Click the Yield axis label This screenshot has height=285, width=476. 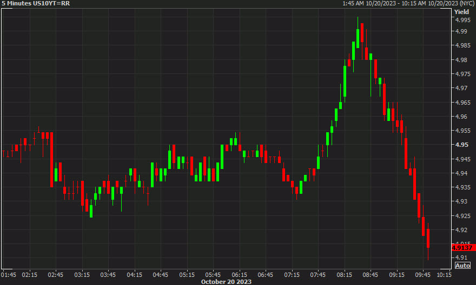(x=461, y=12)
